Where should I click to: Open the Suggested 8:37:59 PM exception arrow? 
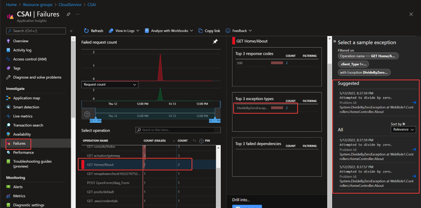coord(414,102)
